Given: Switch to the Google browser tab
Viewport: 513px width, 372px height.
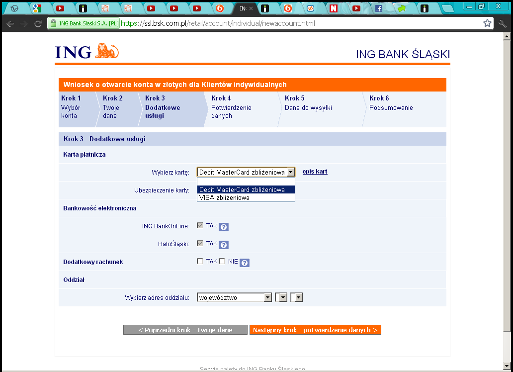Looking at the screenshot, I should pyautogui.click(x=37, y=8).
